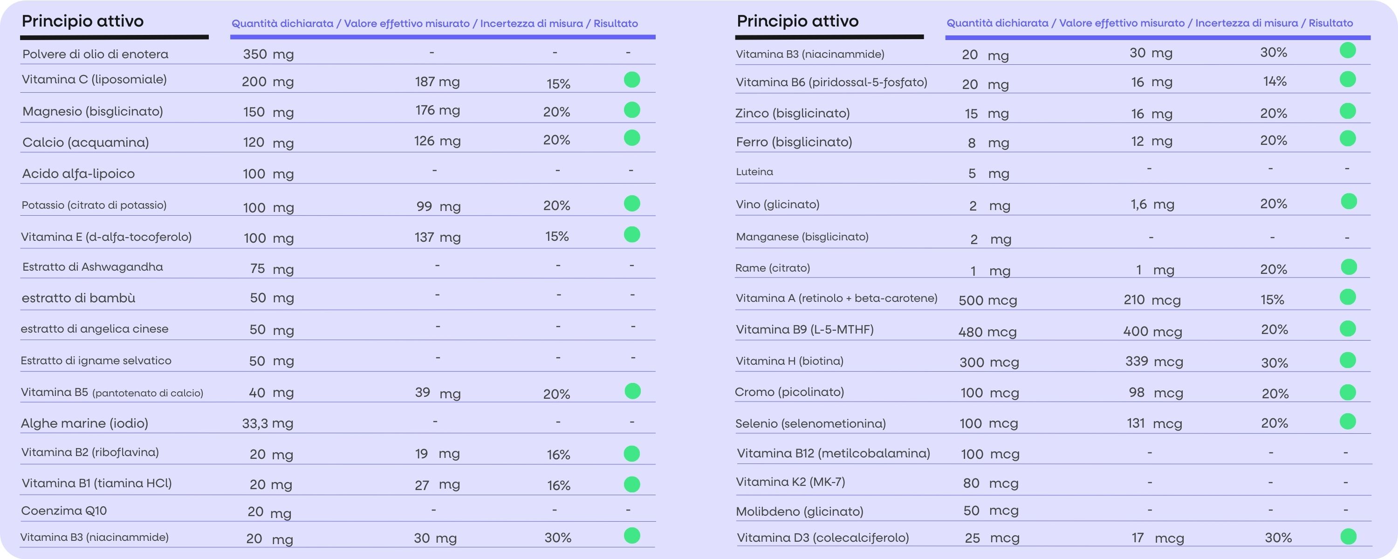Select the green result dot for Magnesio
The image size is (1398, 559).
(632, 109)
